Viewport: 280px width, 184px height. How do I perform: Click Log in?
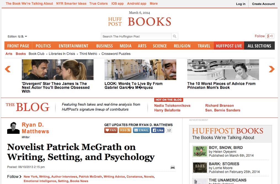(241, 4)
